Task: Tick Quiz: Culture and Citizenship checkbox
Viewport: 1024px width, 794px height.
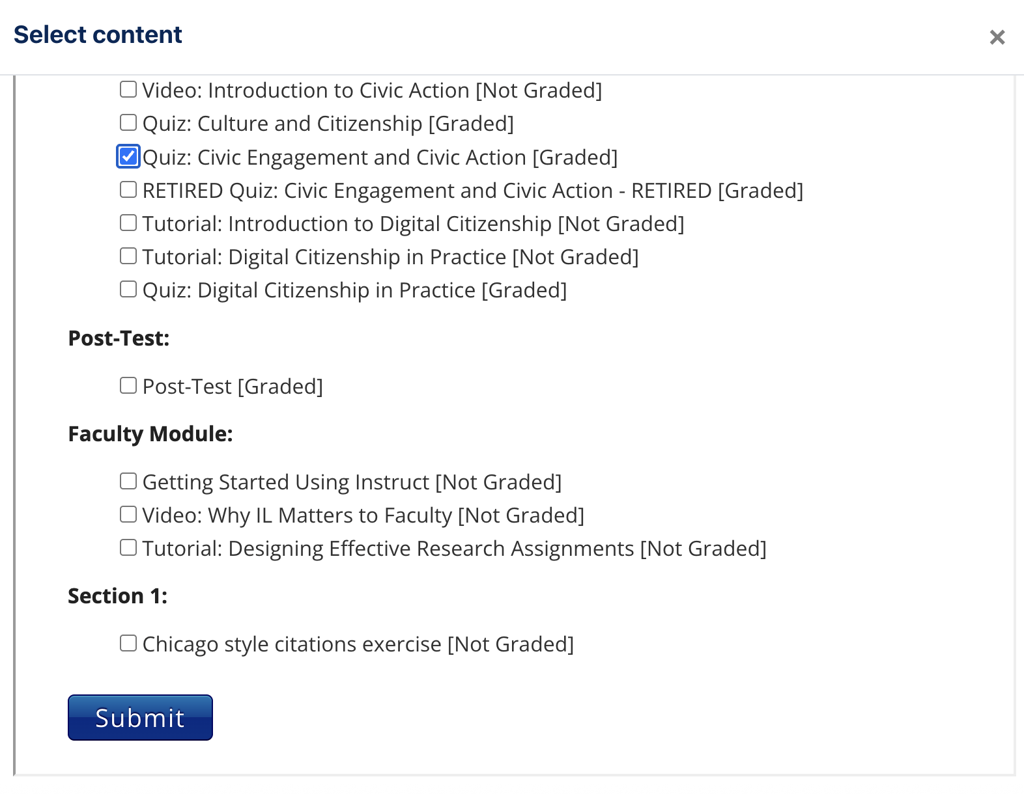Action: click(x=128, y=122)
